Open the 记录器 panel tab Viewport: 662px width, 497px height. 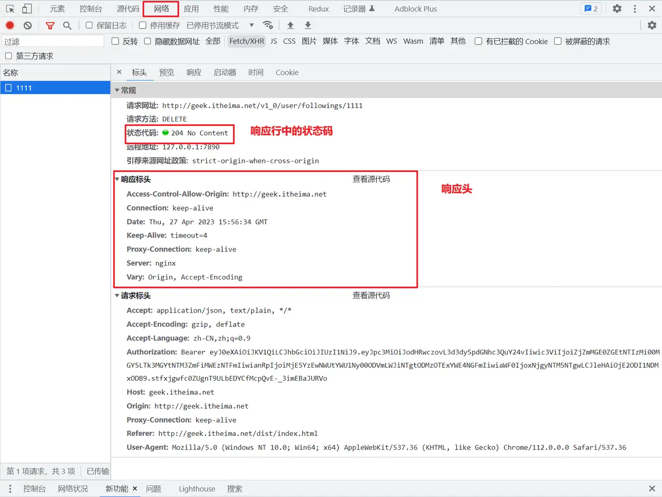click(359, 9)
